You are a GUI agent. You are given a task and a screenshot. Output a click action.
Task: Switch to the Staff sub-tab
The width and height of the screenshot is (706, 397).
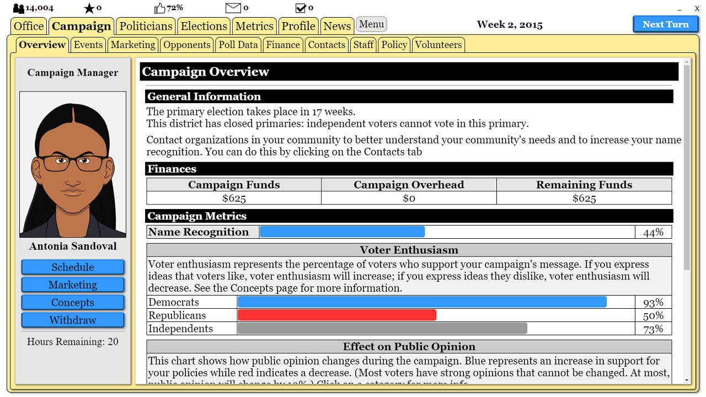tap(363, 45)
